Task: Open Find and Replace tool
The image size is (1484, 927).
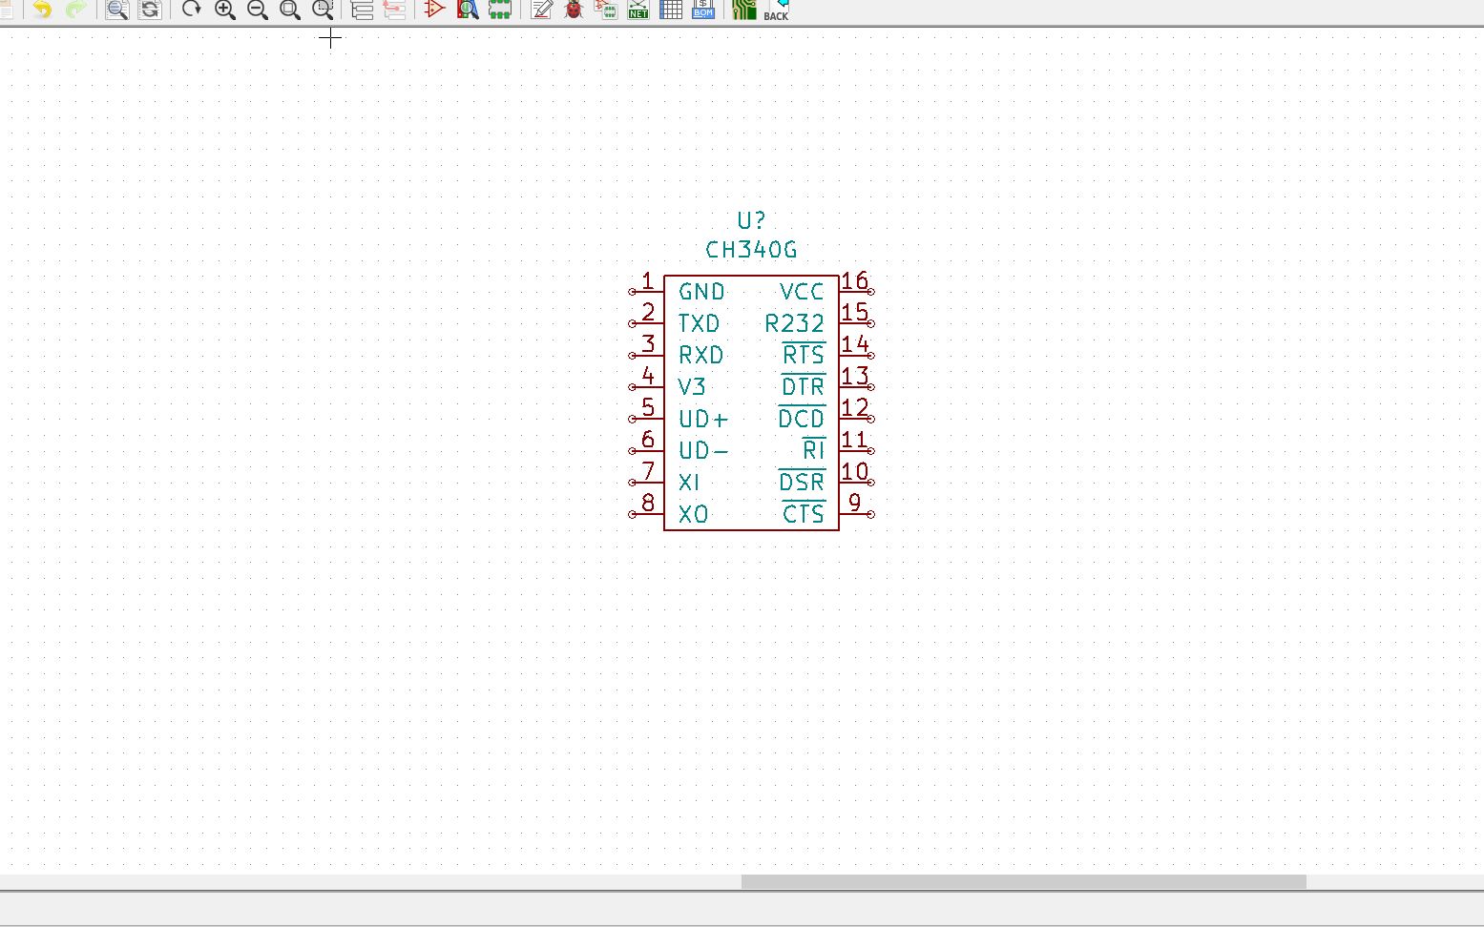Action: point(150,10)
